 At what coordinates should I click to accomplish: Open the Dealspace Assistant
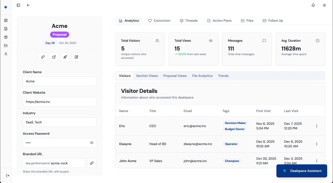point(302,171)
